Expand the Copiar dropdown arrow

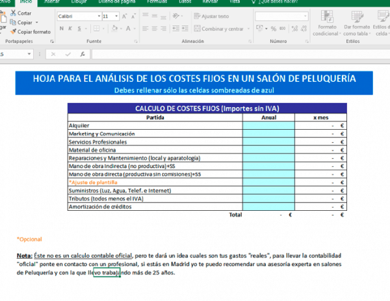[37, 22]
